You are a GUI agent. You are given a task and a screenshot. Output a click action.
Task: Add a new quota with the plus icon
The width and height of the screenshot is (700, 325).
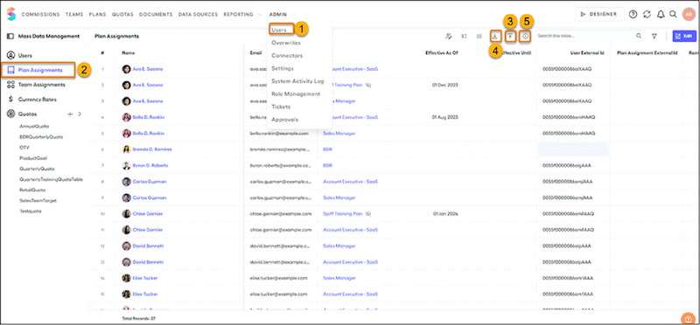[70, 114]
